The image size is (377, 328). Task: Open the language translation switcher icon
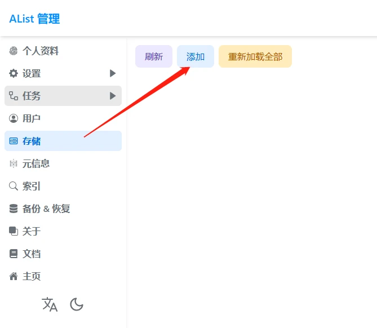[x=50, y=304]
